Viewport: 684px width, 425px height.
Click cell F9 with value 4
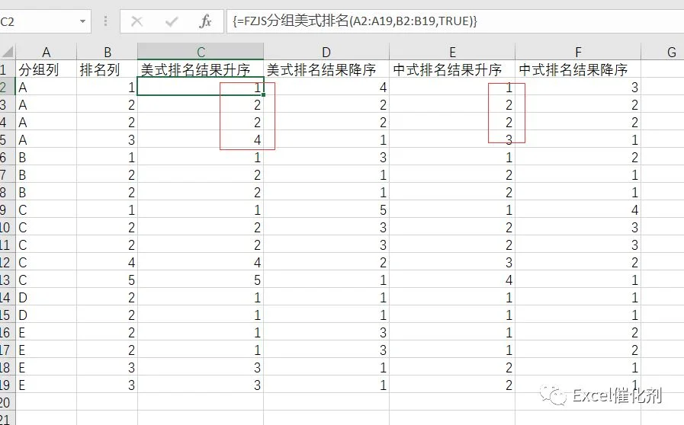pyautogui.click(x=578, y=209)
